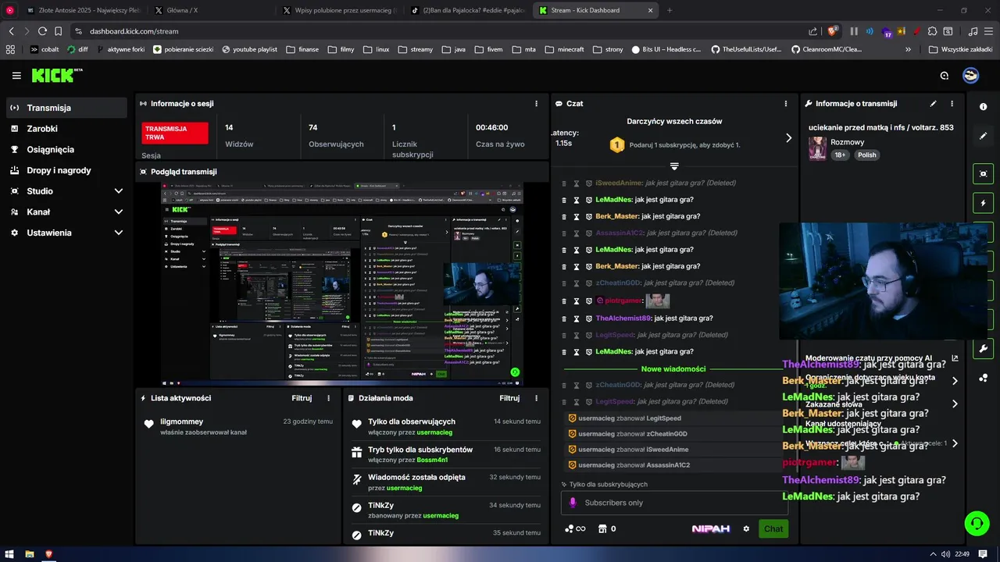Go to the Transmisja page
The height and width of the screenshot is (562, 1000).
[x=66, y=108]
